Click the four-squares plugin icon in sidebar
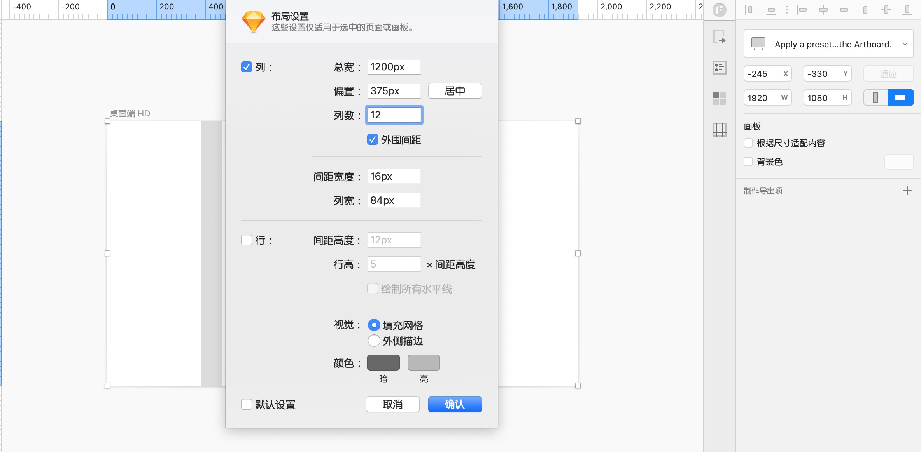 pyautogui.click(x=719, y=99)
